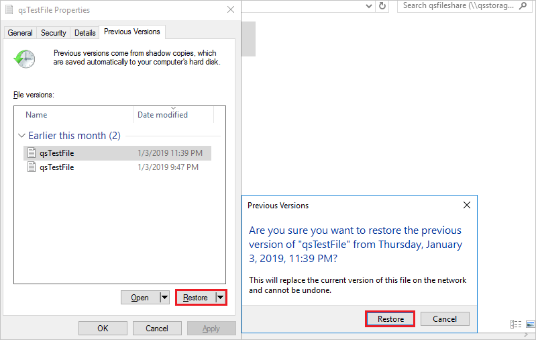Click the file icon of 9:47 PM version
The height and width of the screenshot is (340, 536).
(32, 167)
